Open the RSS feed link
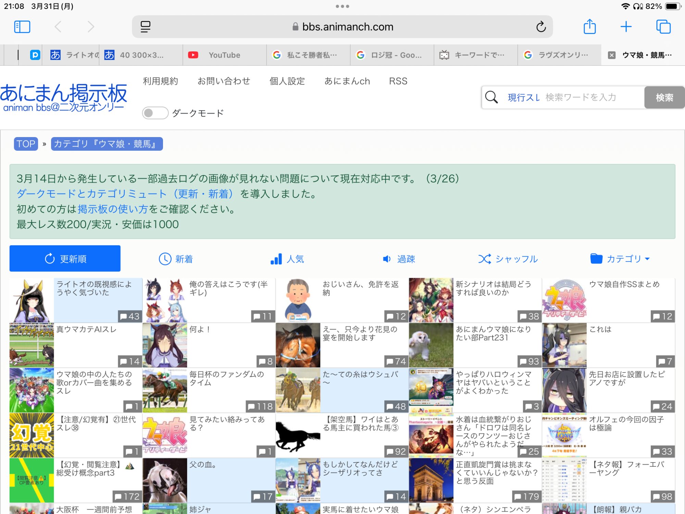The image size is (685, 514). pos(398,81)
